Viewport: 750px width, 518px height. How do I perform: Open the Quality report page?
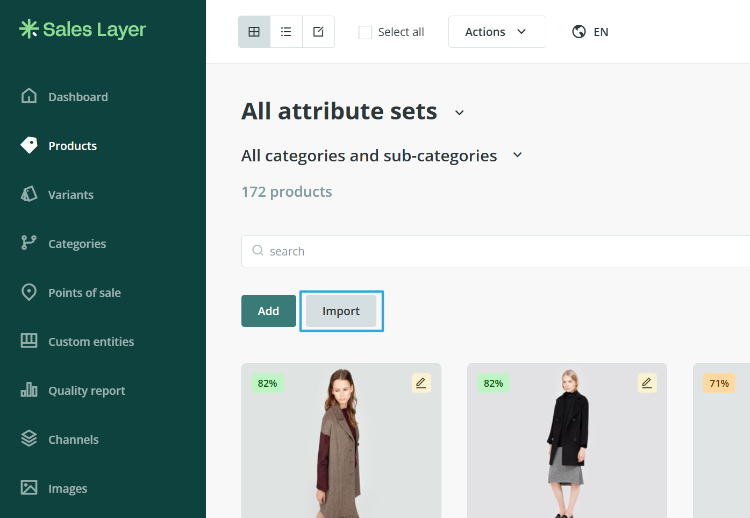tap(87, 391)
